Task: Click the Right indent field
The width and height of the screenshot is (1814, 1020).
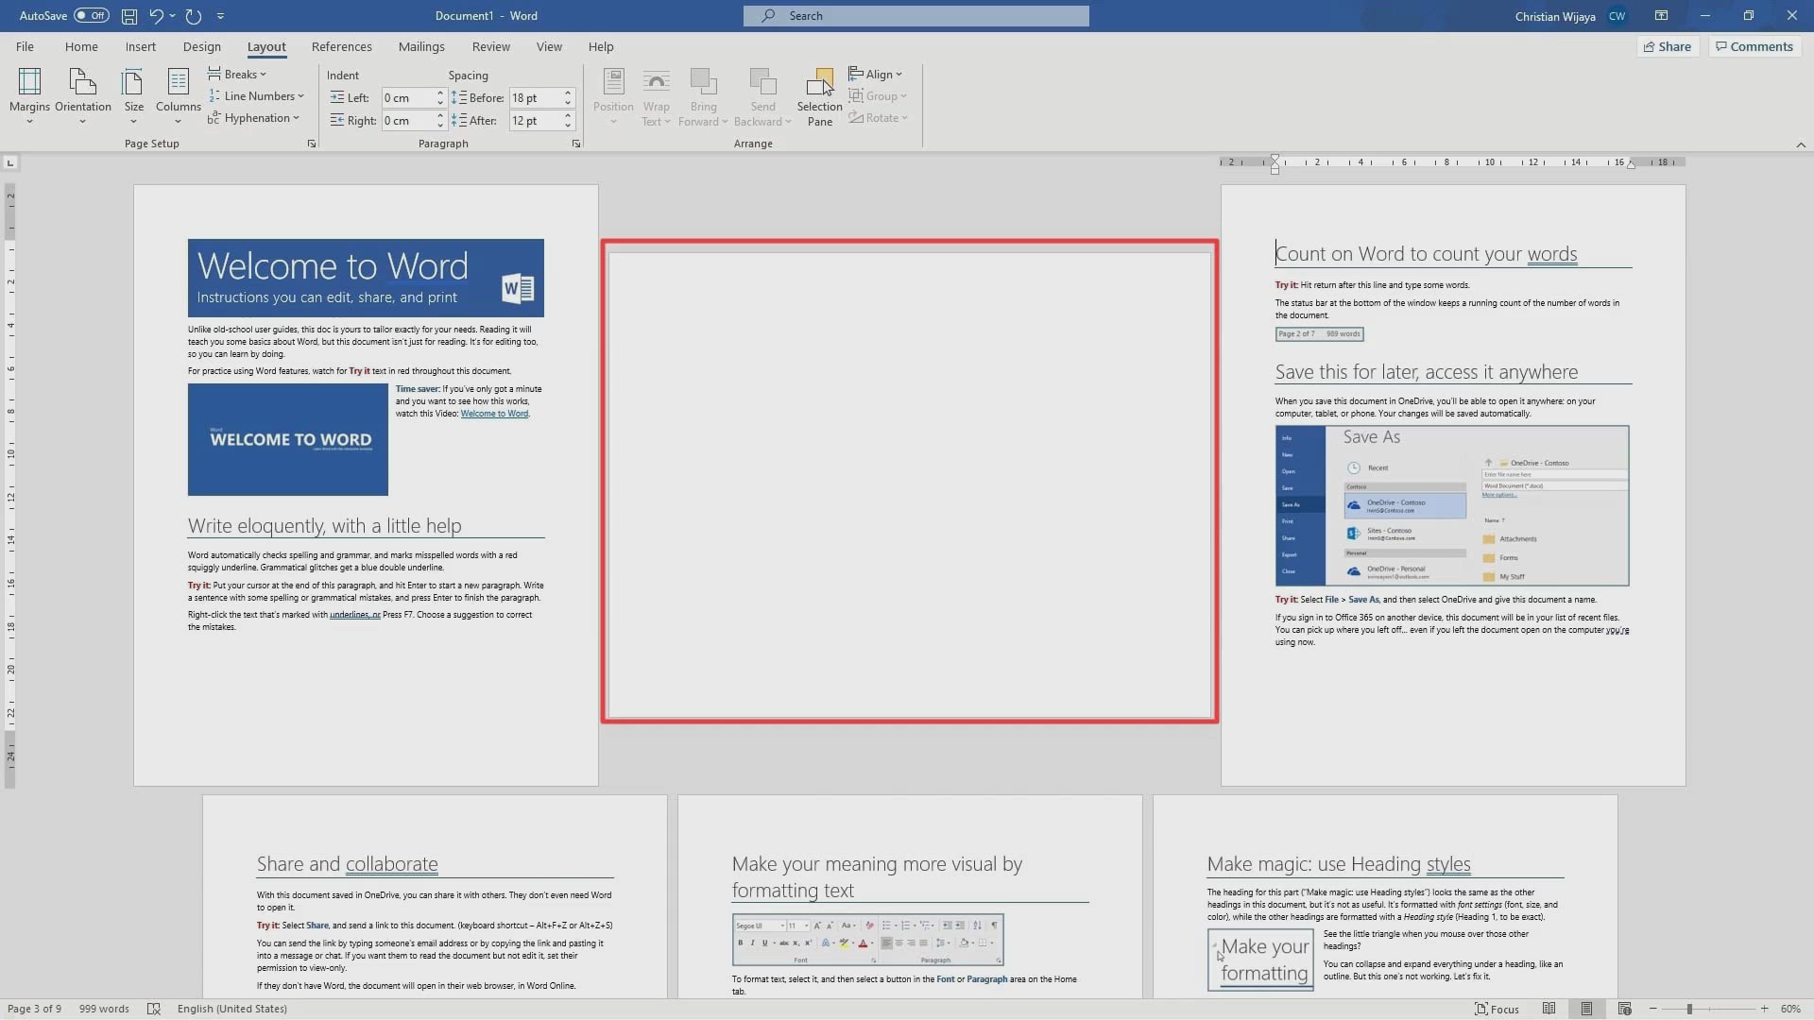Action: [407, 120]
